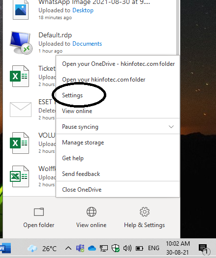Click the Open folder label
This screenshot has width=216, height=258.
point(39,225)
